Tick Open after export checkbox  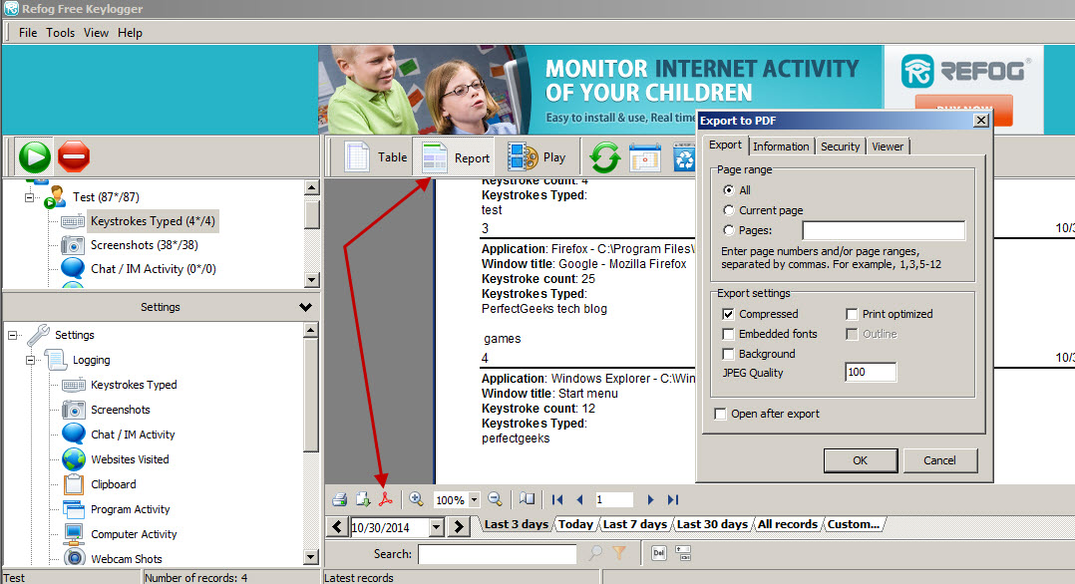tap(720, 414)
